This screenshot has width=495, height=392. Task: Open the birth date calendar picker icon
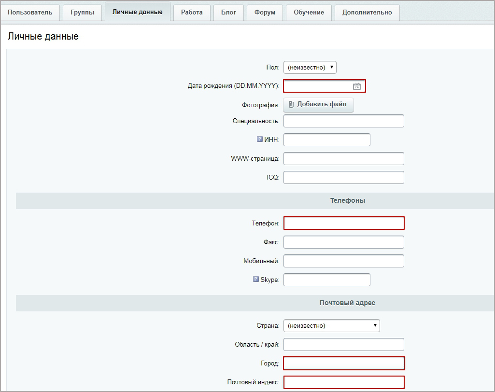pyautogui.click(x=357, y=86)
